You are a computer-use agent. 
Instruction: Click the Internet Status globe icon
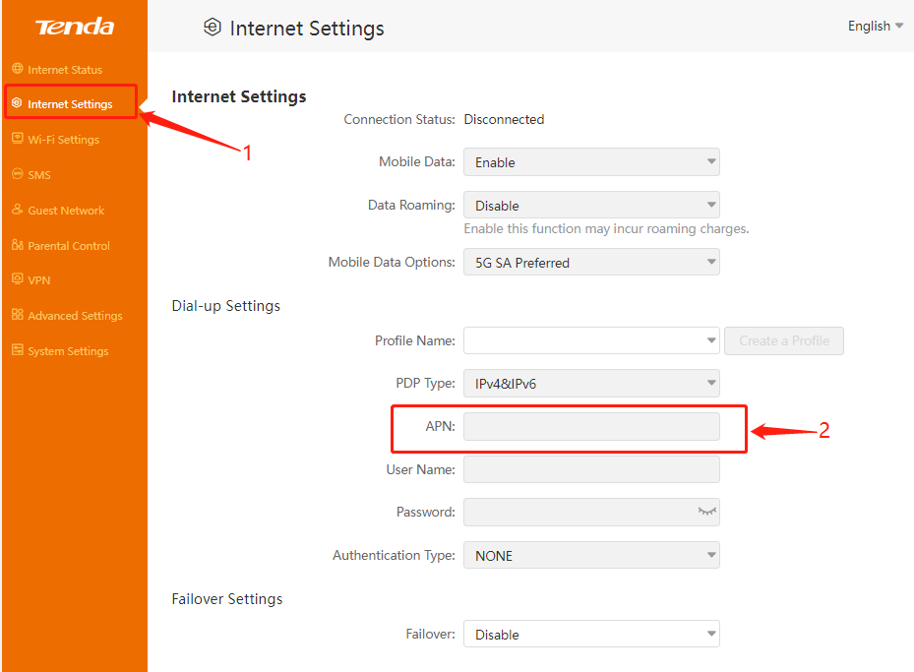pos(17,69)
